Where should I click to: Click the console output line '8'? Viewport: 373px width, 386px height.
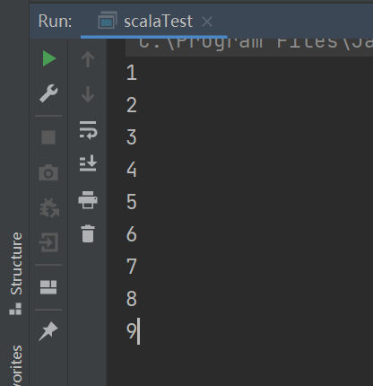coord(132,299)
